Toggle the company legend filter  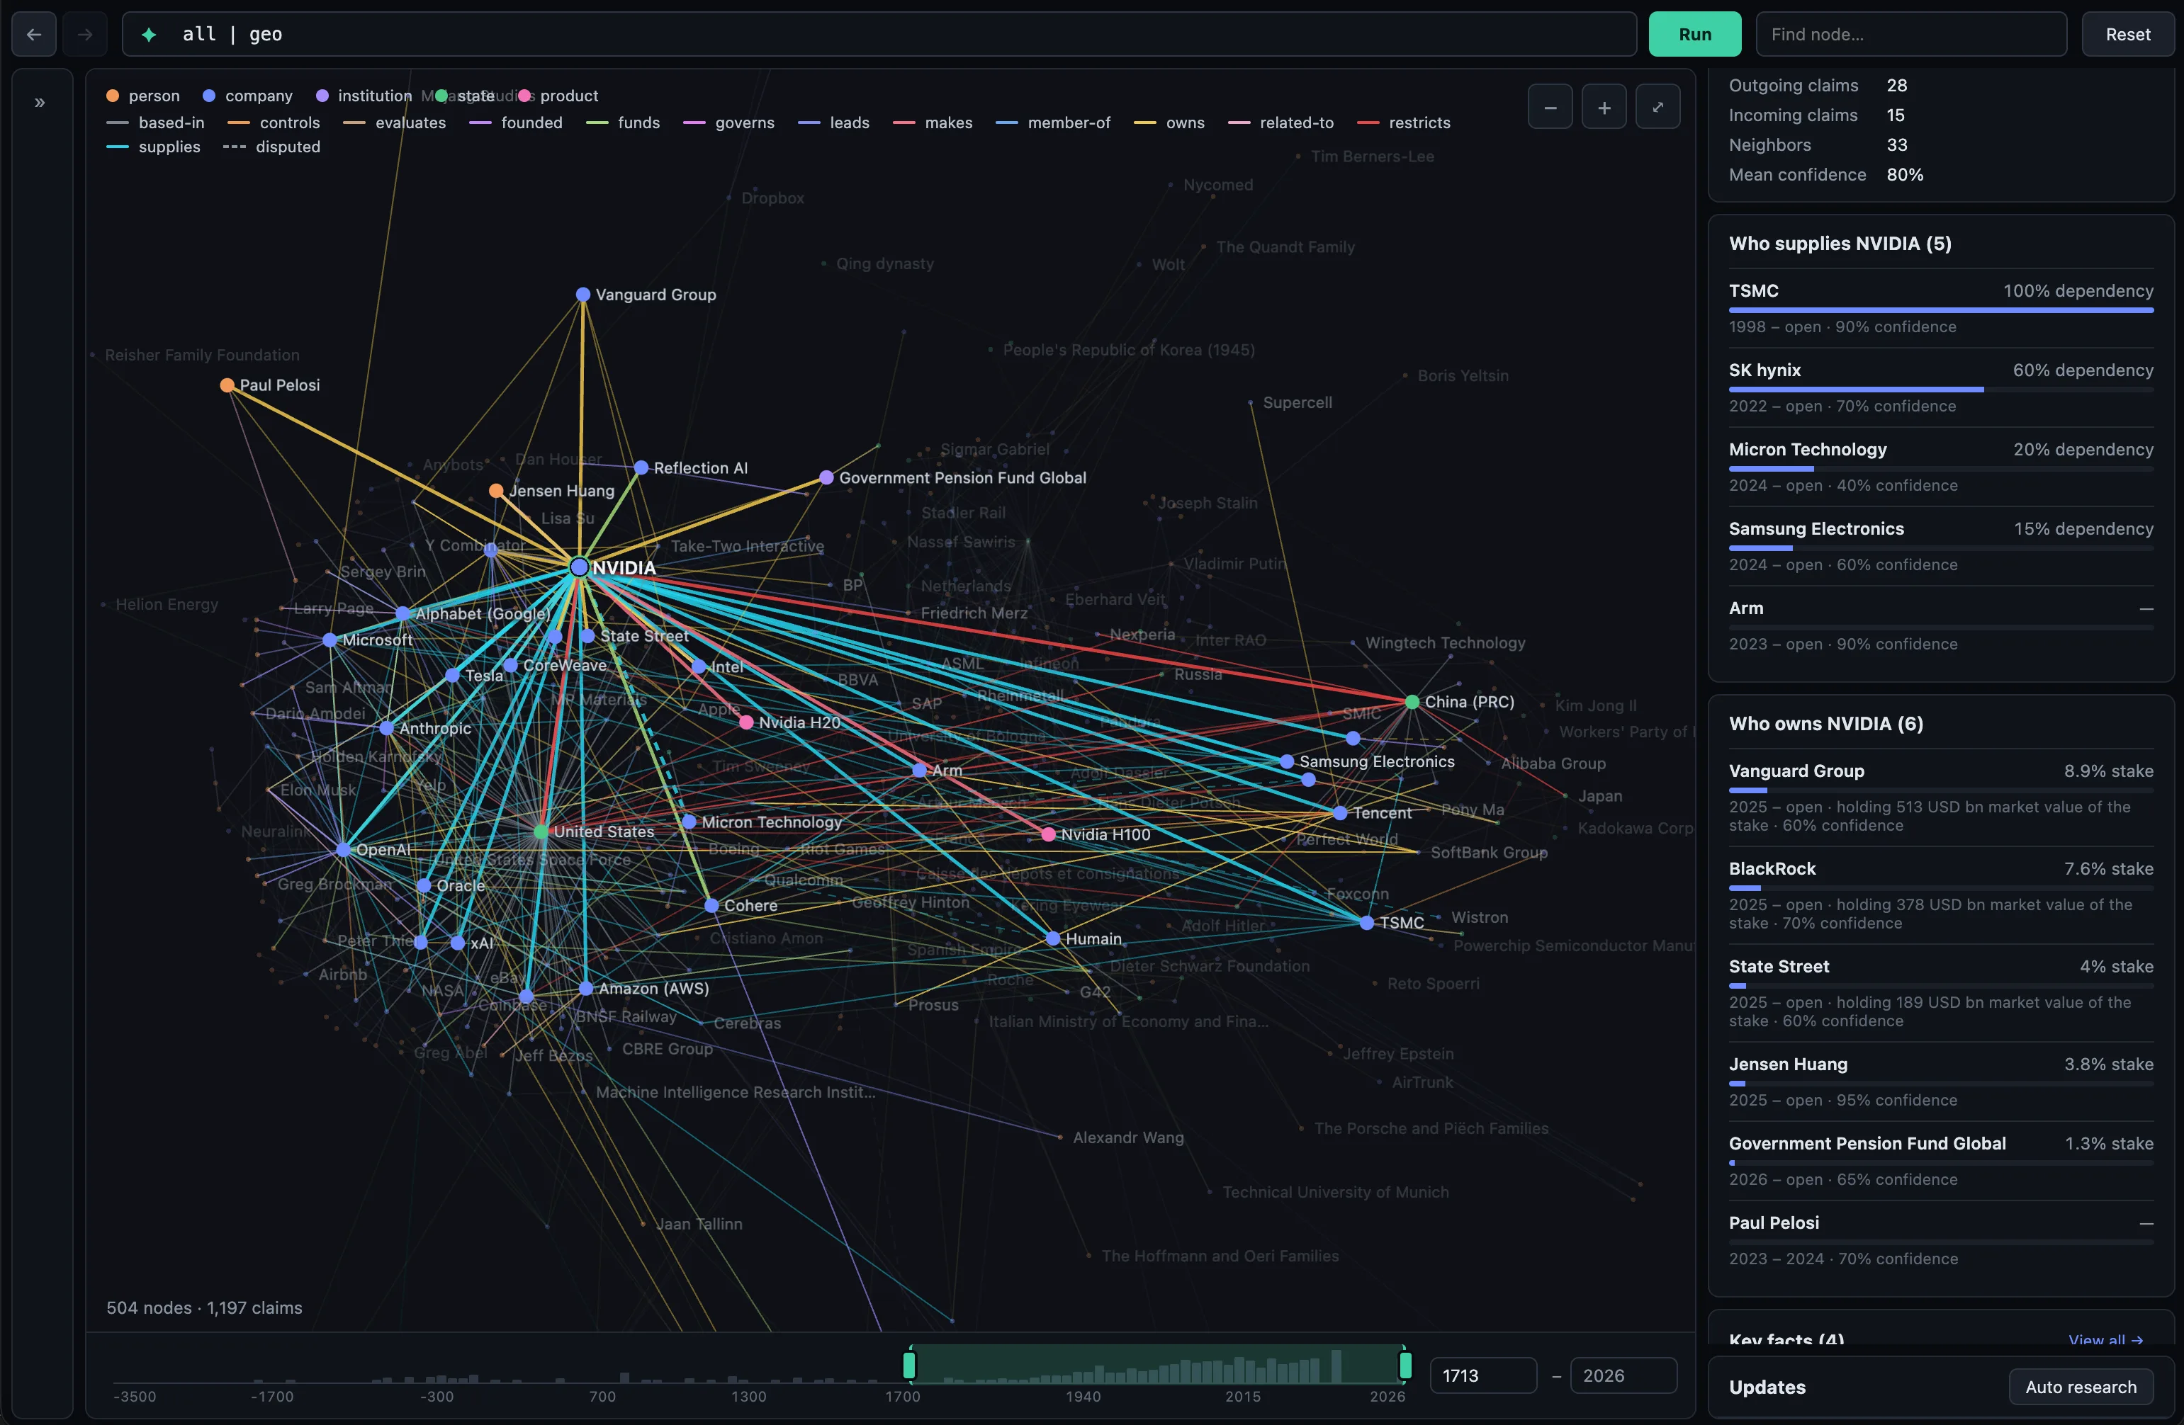248,96
